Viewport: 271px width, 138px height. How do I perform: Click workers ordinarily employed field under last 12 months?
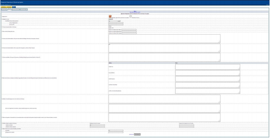(98, 127)
